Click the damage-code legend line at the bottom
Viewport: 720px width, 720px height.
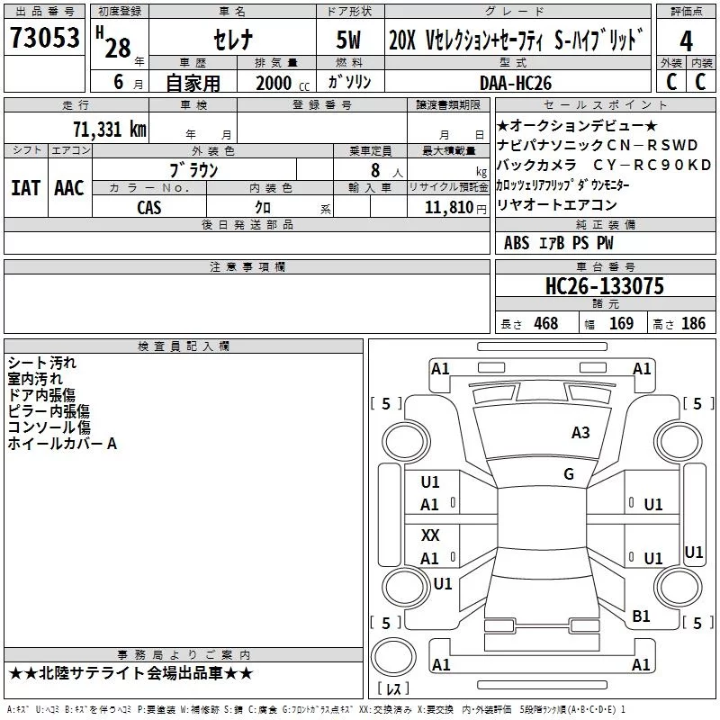pos(317,710)
